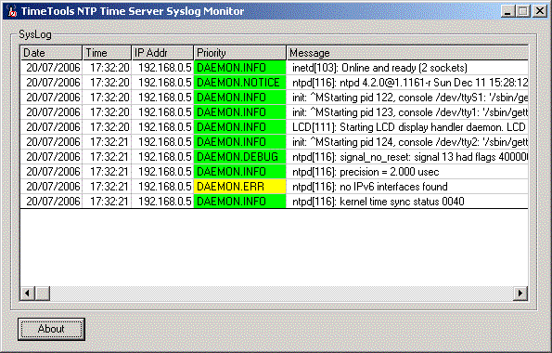Viewport: 552px width, 353px height.
Task: Click IP 192.168.0.5 in the DAEMON.NOTICE row
Action: pyautogui.click(x=162, y=83)
